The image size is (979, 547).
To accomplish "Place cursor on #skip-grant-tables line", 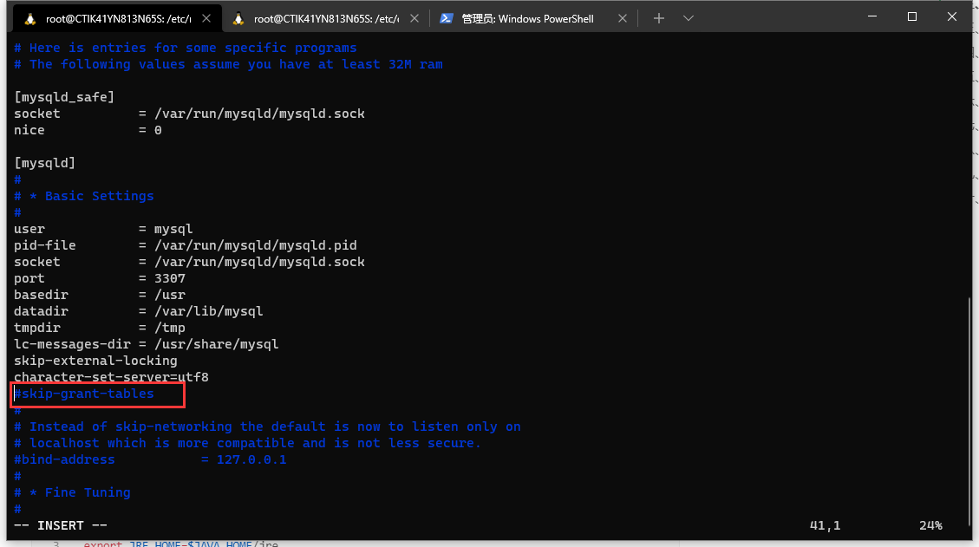I will tap(83, 394).
